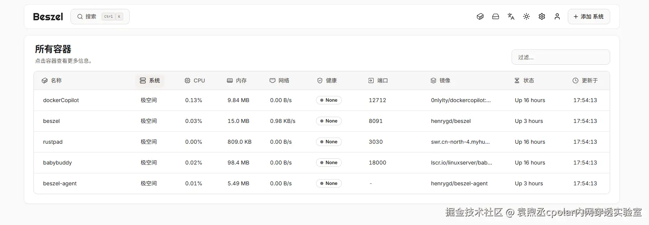
Task: Sort by 系统 column header
Action: pyautogui.click(x=150, y=81)
